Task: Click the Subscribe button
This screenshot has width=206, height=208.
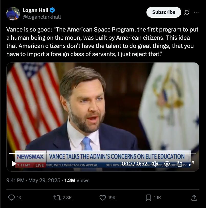Action: 164,12
